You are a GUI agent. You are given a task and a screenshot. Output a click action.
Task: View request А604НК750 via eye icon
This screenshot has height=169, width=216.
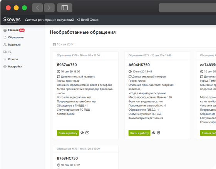pyautogui.click(x=154, y=133)
